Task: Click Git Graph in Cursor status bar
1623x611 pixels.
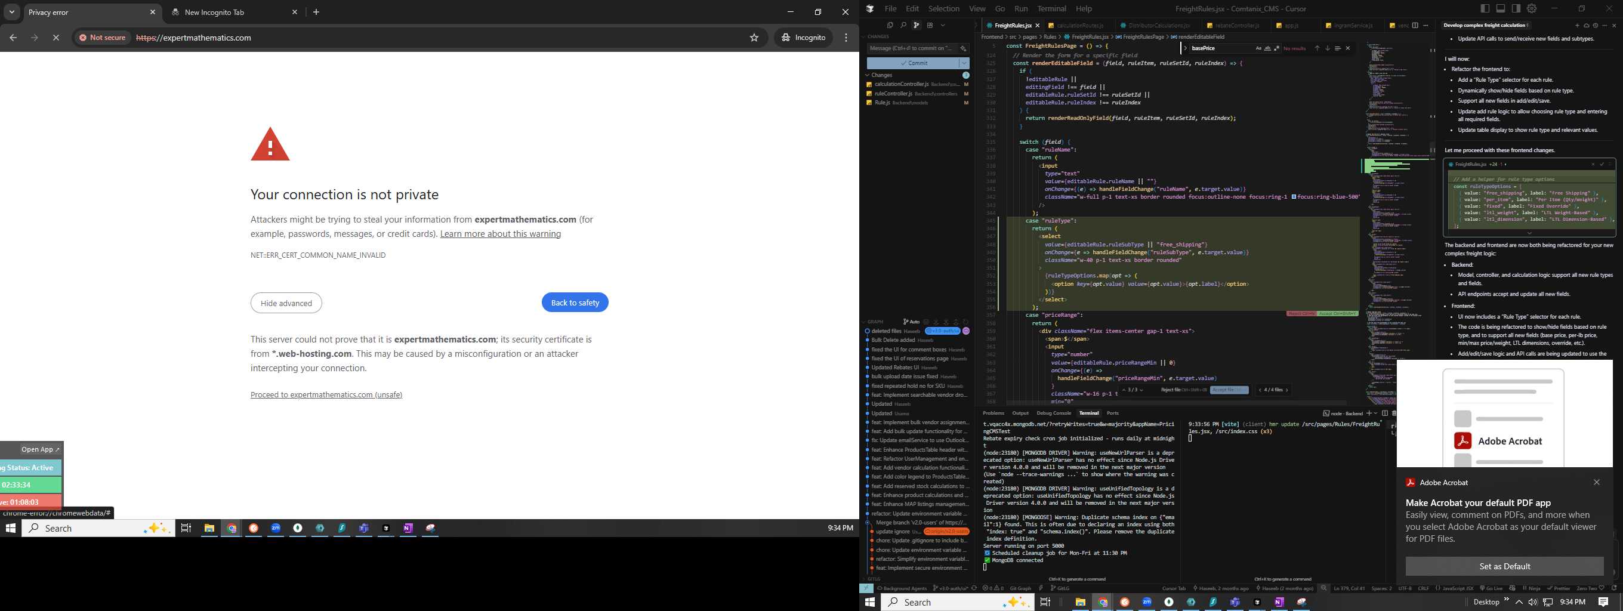Action: pyautogui.click(x=1021, y=588)
